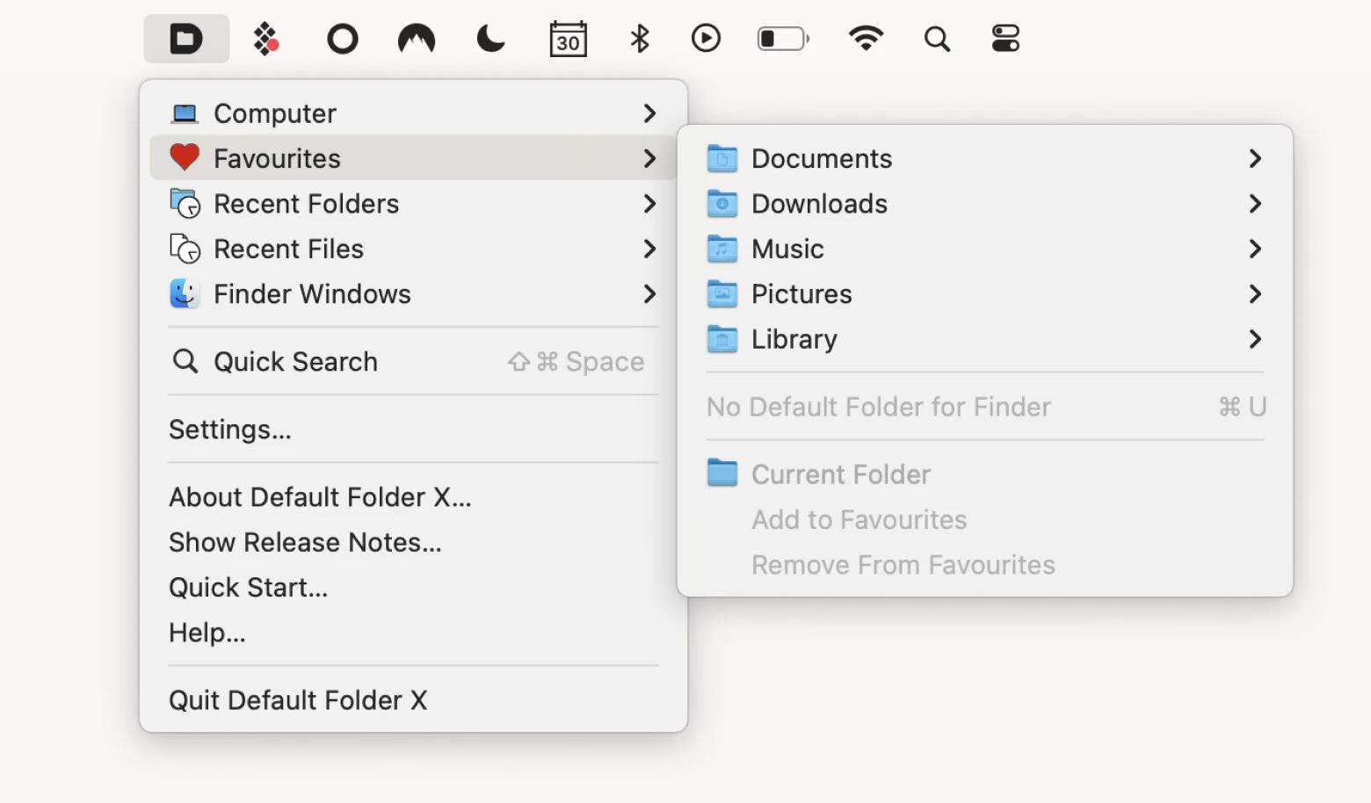This screenshot has width=1371, height=803.
Task: Open Library in the Favourites submenu
Action: tap(985, 339)
